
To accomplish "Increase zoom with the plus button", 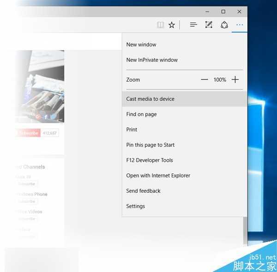I will [235, 80].
